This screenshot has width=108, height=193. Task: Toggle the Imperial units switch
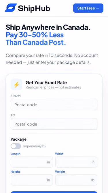pyautogui.click(x=16, y=146)
